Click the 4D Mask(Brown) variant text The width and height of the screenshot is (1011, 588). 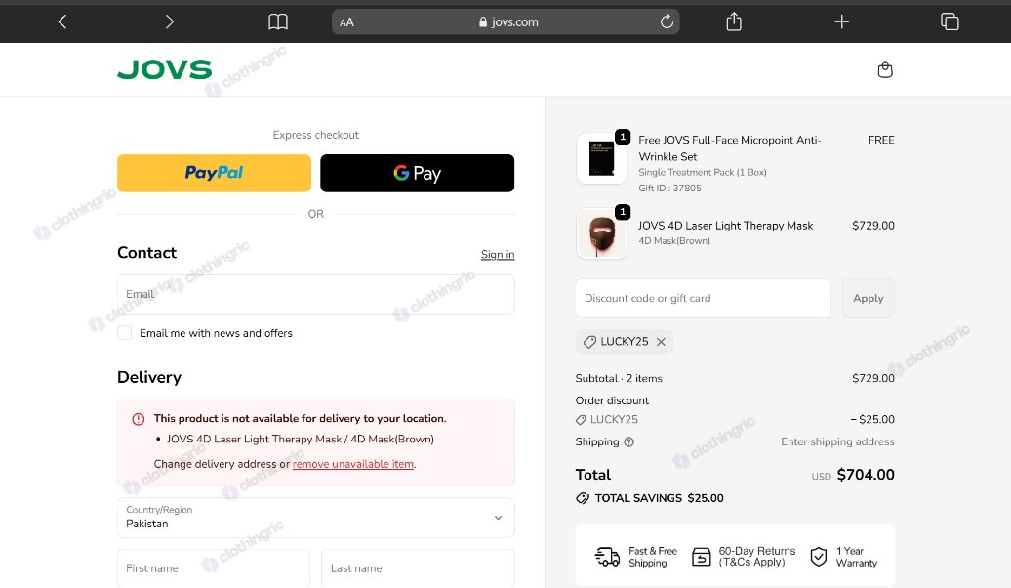673,240
